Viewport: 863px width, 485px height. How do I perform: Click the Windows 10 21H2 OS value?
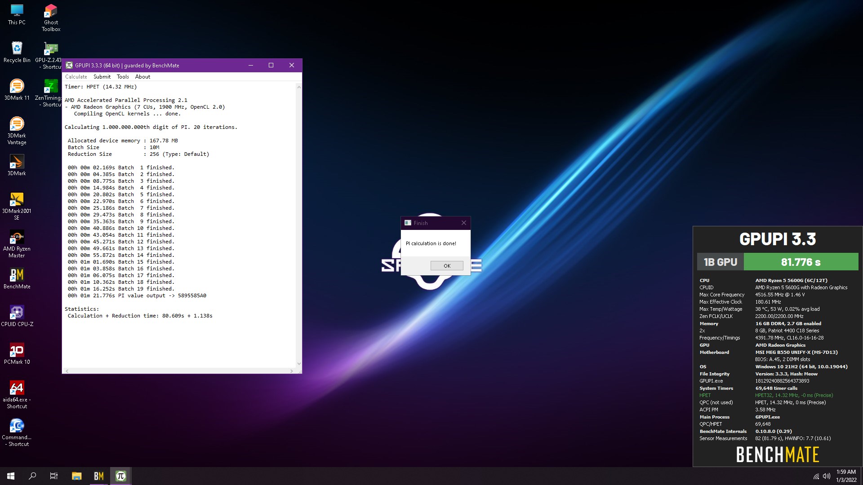click(801, 366)
